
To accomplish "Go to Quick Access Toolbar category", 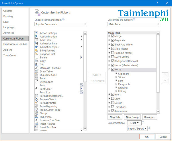I will (15, 44).
